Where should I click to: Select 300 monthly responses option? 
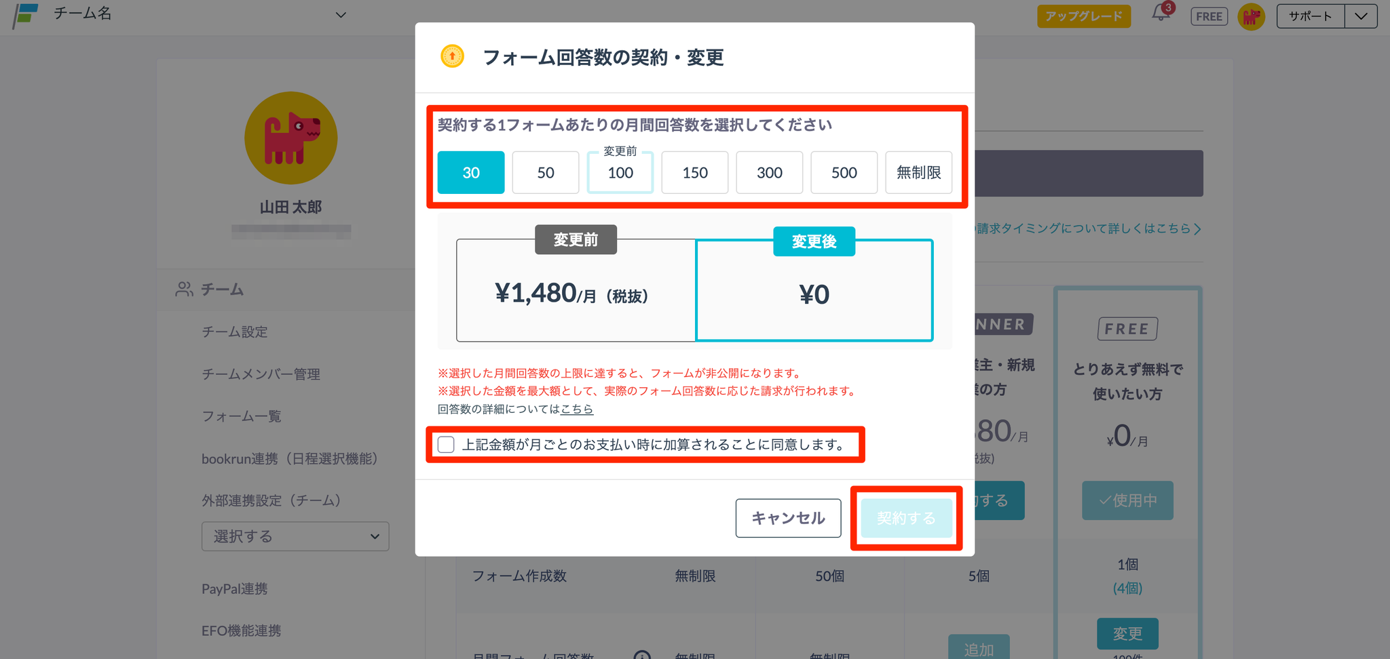pyautogui.click(x=769, y=173)
